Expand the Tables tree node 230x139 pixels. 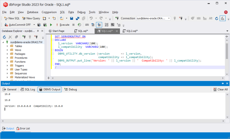click(7, 46)
